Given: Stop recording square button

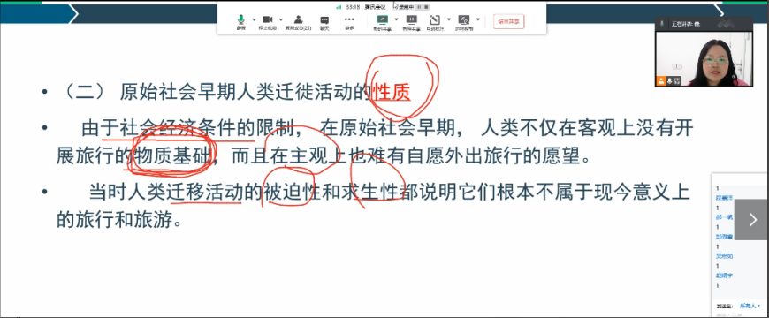Looking at the screenshot, I should (x=426, y=7).
